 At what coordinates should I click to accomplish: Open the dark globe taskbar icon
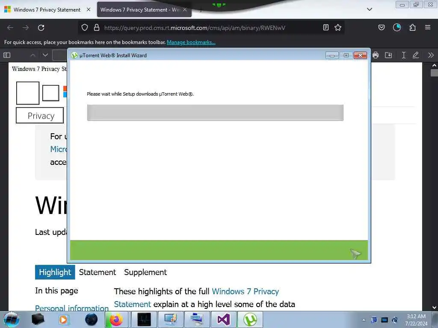coord(92,319)
